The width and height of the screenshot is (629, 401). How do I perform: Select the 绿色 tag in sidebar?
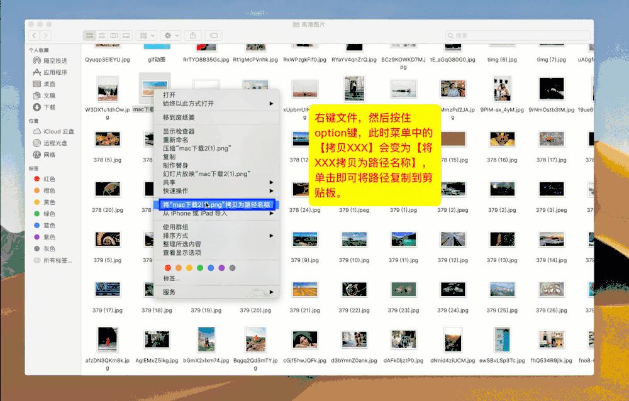(x=44, y=214)
